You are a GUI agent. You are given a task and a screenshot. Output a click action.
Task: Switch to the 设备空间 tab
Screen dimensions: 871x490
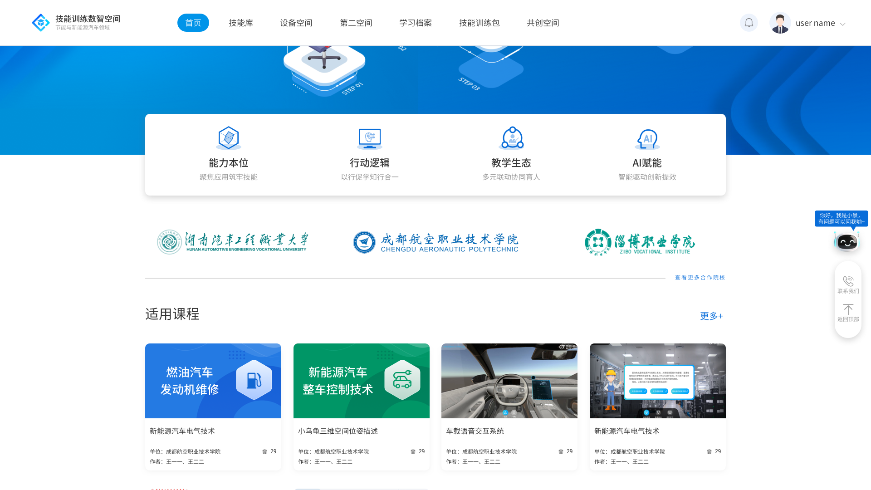coord(296,23)
